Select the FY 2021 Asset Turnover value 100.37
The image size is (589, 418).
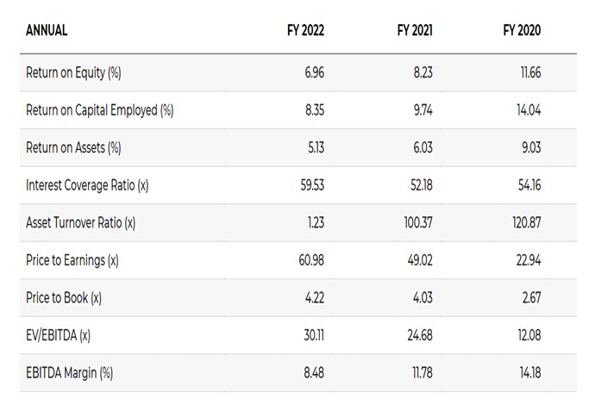click(417, 223)
